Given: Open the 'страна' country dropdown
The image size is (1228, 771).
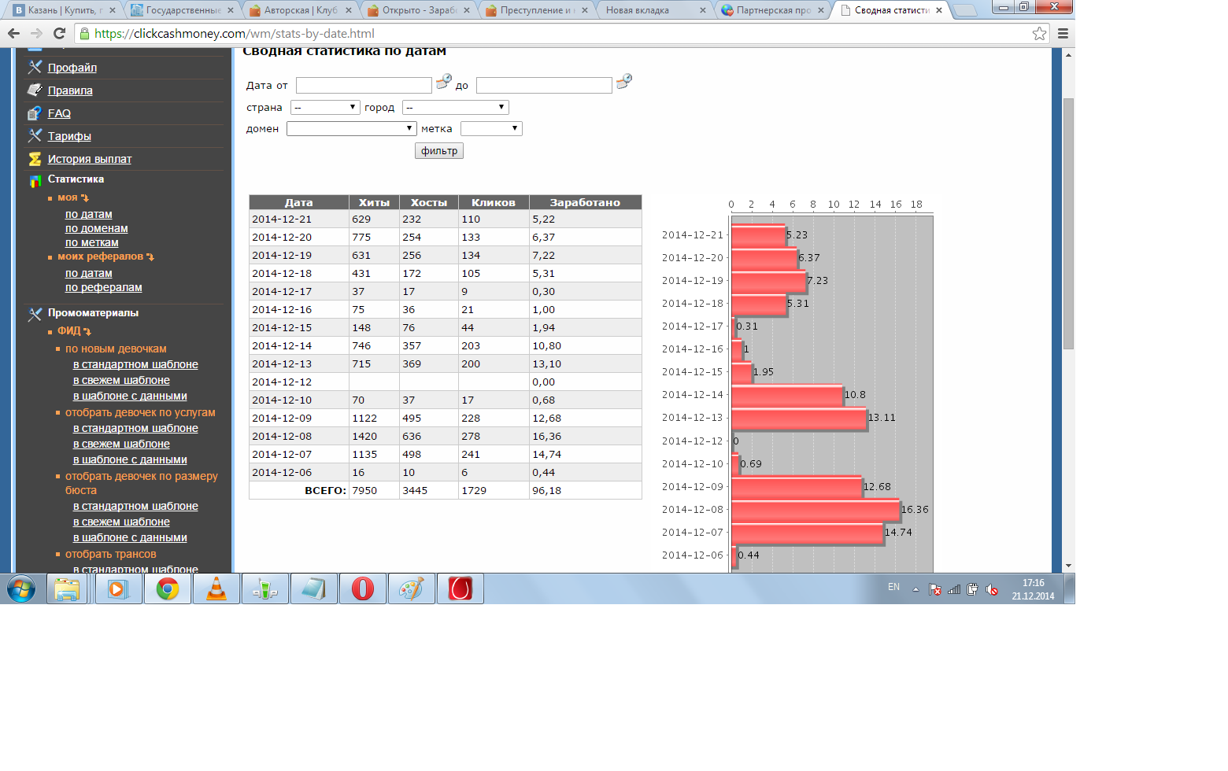Looking at the screenshot, I should tap(325, 107).
